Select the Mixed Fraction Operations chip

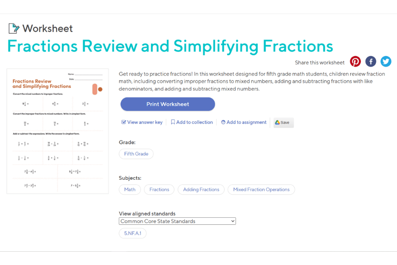(x=261, y=189)
